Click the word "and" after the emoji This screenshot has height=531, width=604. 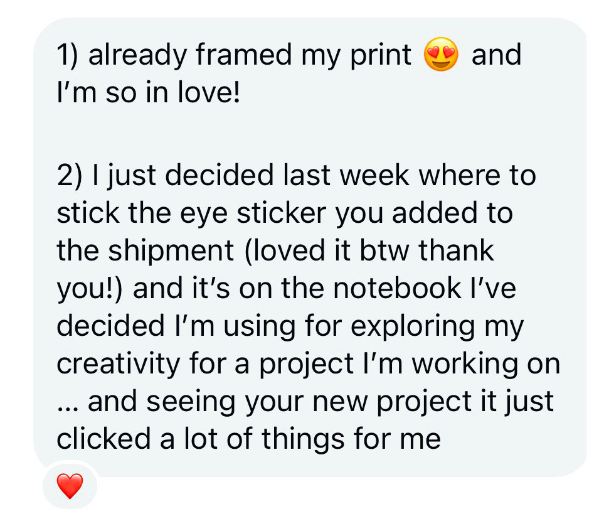[x=497, y=55]
